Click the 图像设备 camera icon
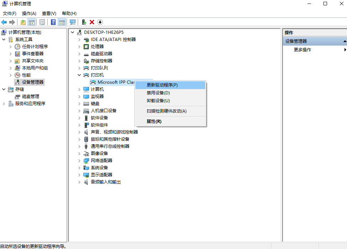The image size is (347, 249). (86, 154)
